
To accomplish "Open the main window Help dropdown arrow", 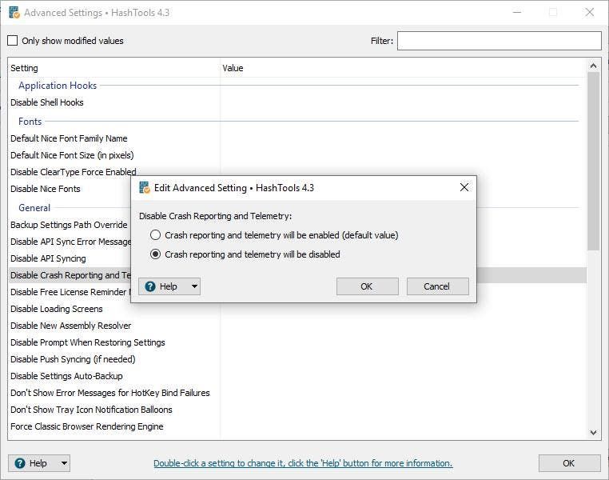I will point(64,463).
